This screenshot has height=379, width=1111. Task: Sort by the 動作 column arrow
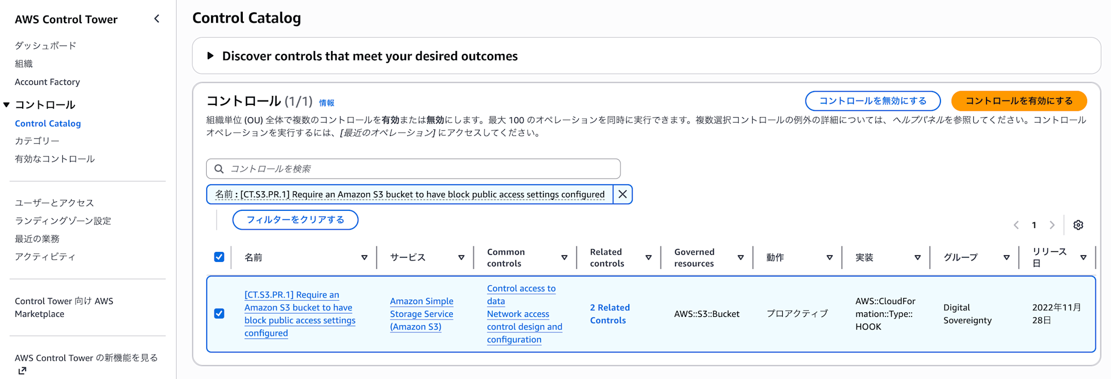click(x=829, y=257)
